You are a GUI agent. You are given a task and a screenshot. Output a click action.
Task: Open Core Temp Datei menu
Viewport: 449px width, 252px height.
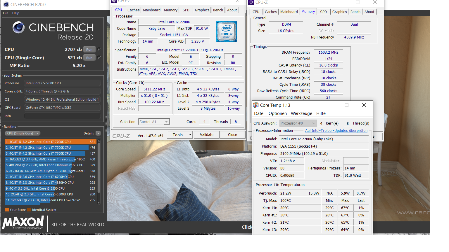[259, 113]
